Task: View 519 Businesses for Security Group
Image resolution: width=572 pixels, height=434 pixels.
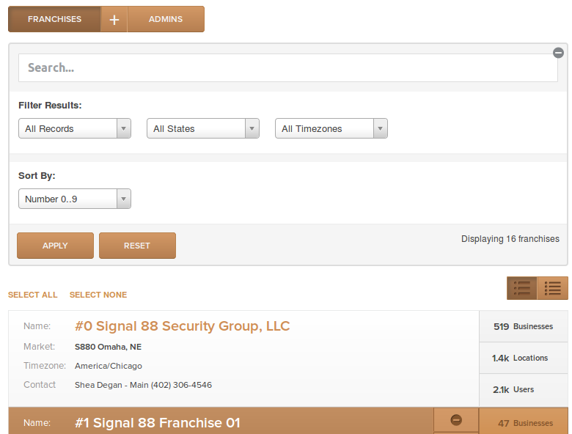Action: 523,326
